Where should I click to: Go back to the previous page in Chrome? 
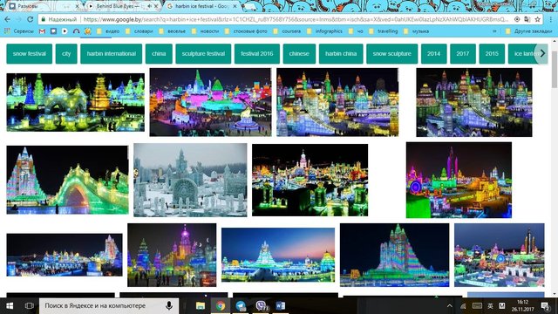pyautogui.click(x=7, y=19)
